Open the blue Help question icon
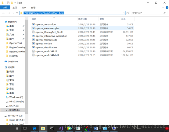Screen dimensions: 169x132 click(167, 8)
